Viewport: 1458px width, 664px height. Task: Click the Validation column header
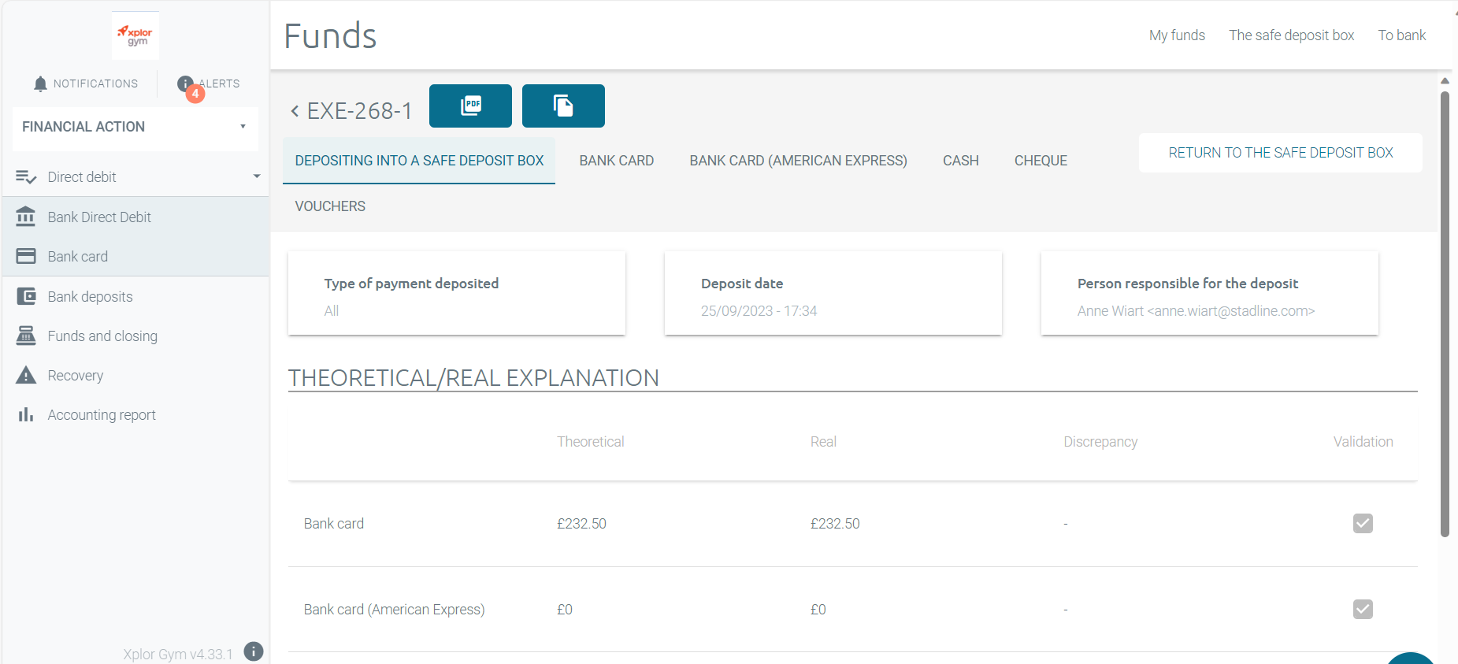coord(1363,442)
